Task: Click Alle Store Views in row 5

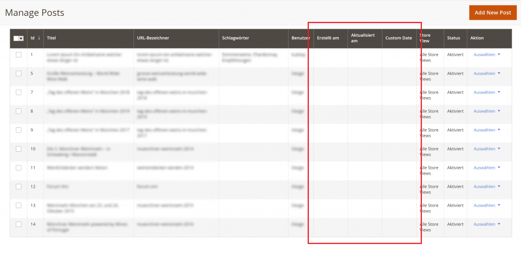Action: click(x=429, y=76)
